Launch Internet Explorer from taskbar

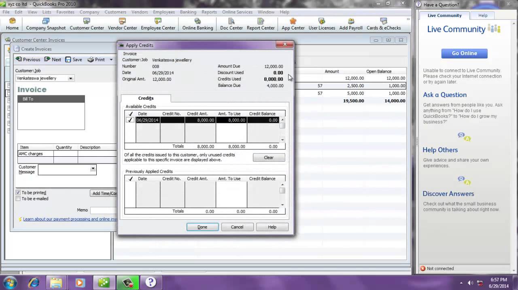pos(33,282)
